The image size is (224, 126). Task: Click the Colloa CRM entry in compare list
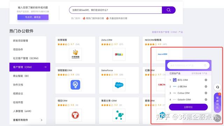tap(183, 93)
